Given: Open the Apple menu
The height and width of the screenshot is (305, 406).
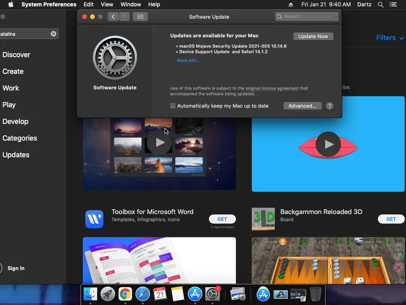Looking at the screenshot, I should 11,4.
